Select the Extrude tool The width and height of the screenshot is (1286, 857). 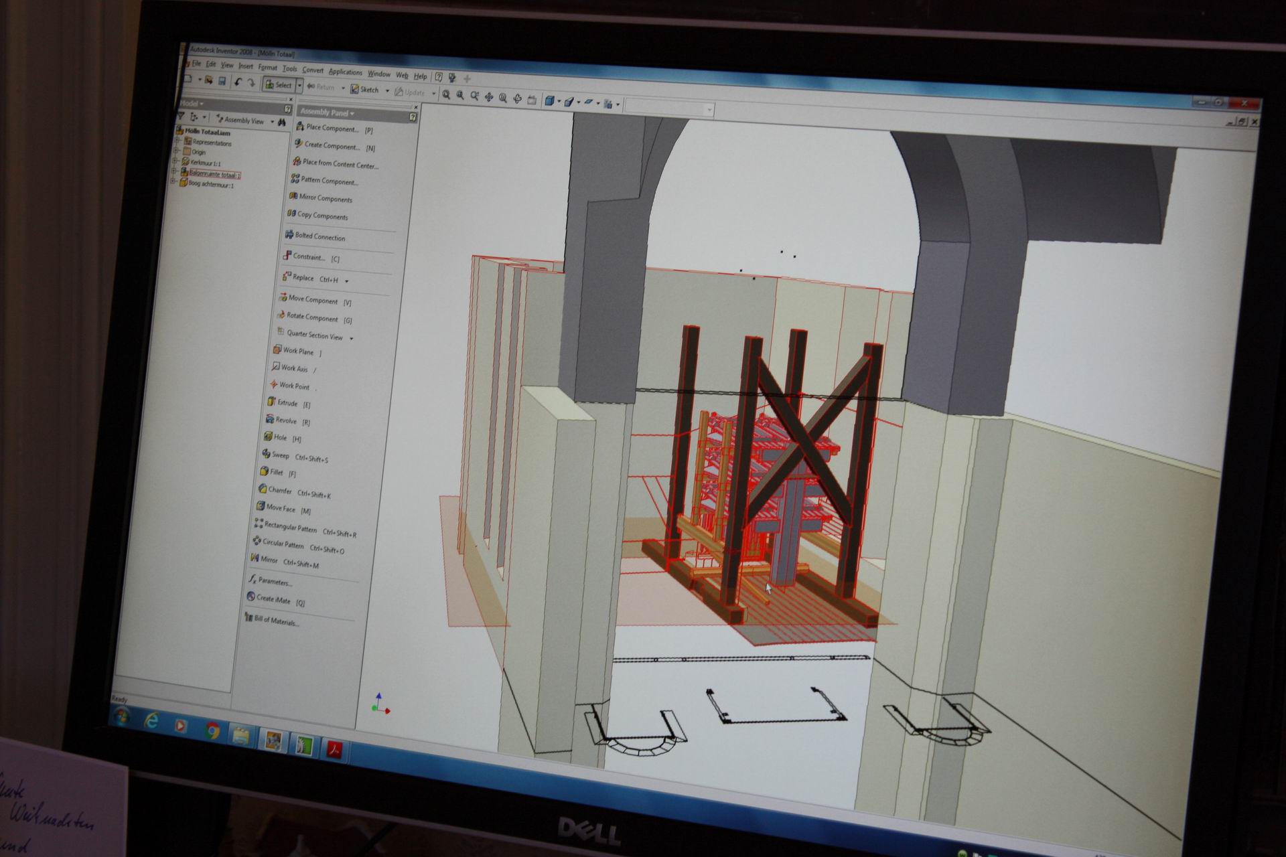coord(287,403)
